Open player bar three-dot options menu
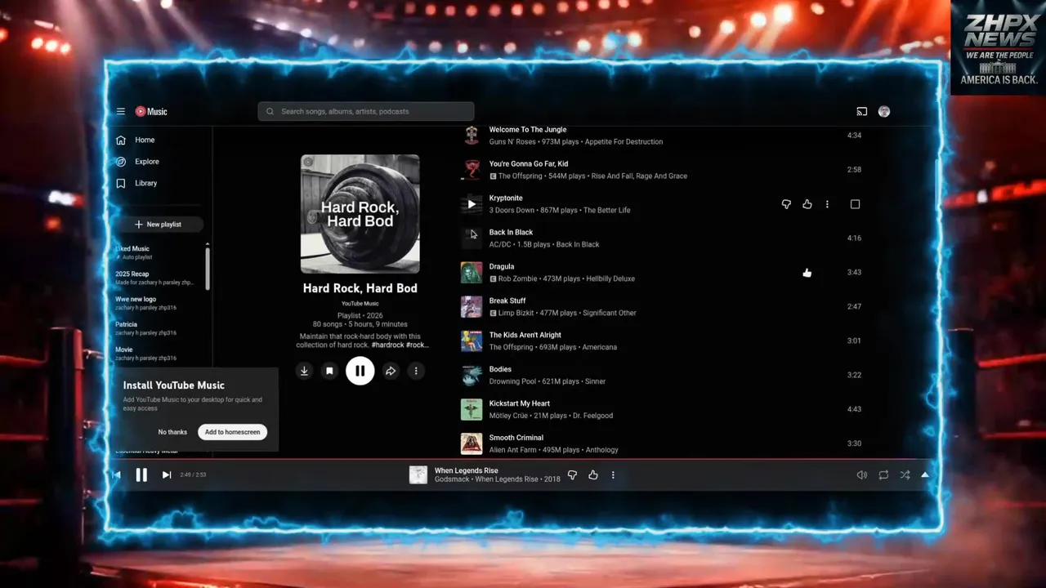Image resolution: width=1046 pixels, height=588 pixels. (613, 474)
